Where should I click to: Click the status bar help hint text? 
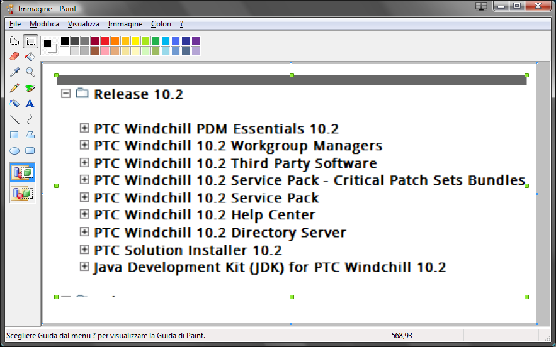coord(106,335)
